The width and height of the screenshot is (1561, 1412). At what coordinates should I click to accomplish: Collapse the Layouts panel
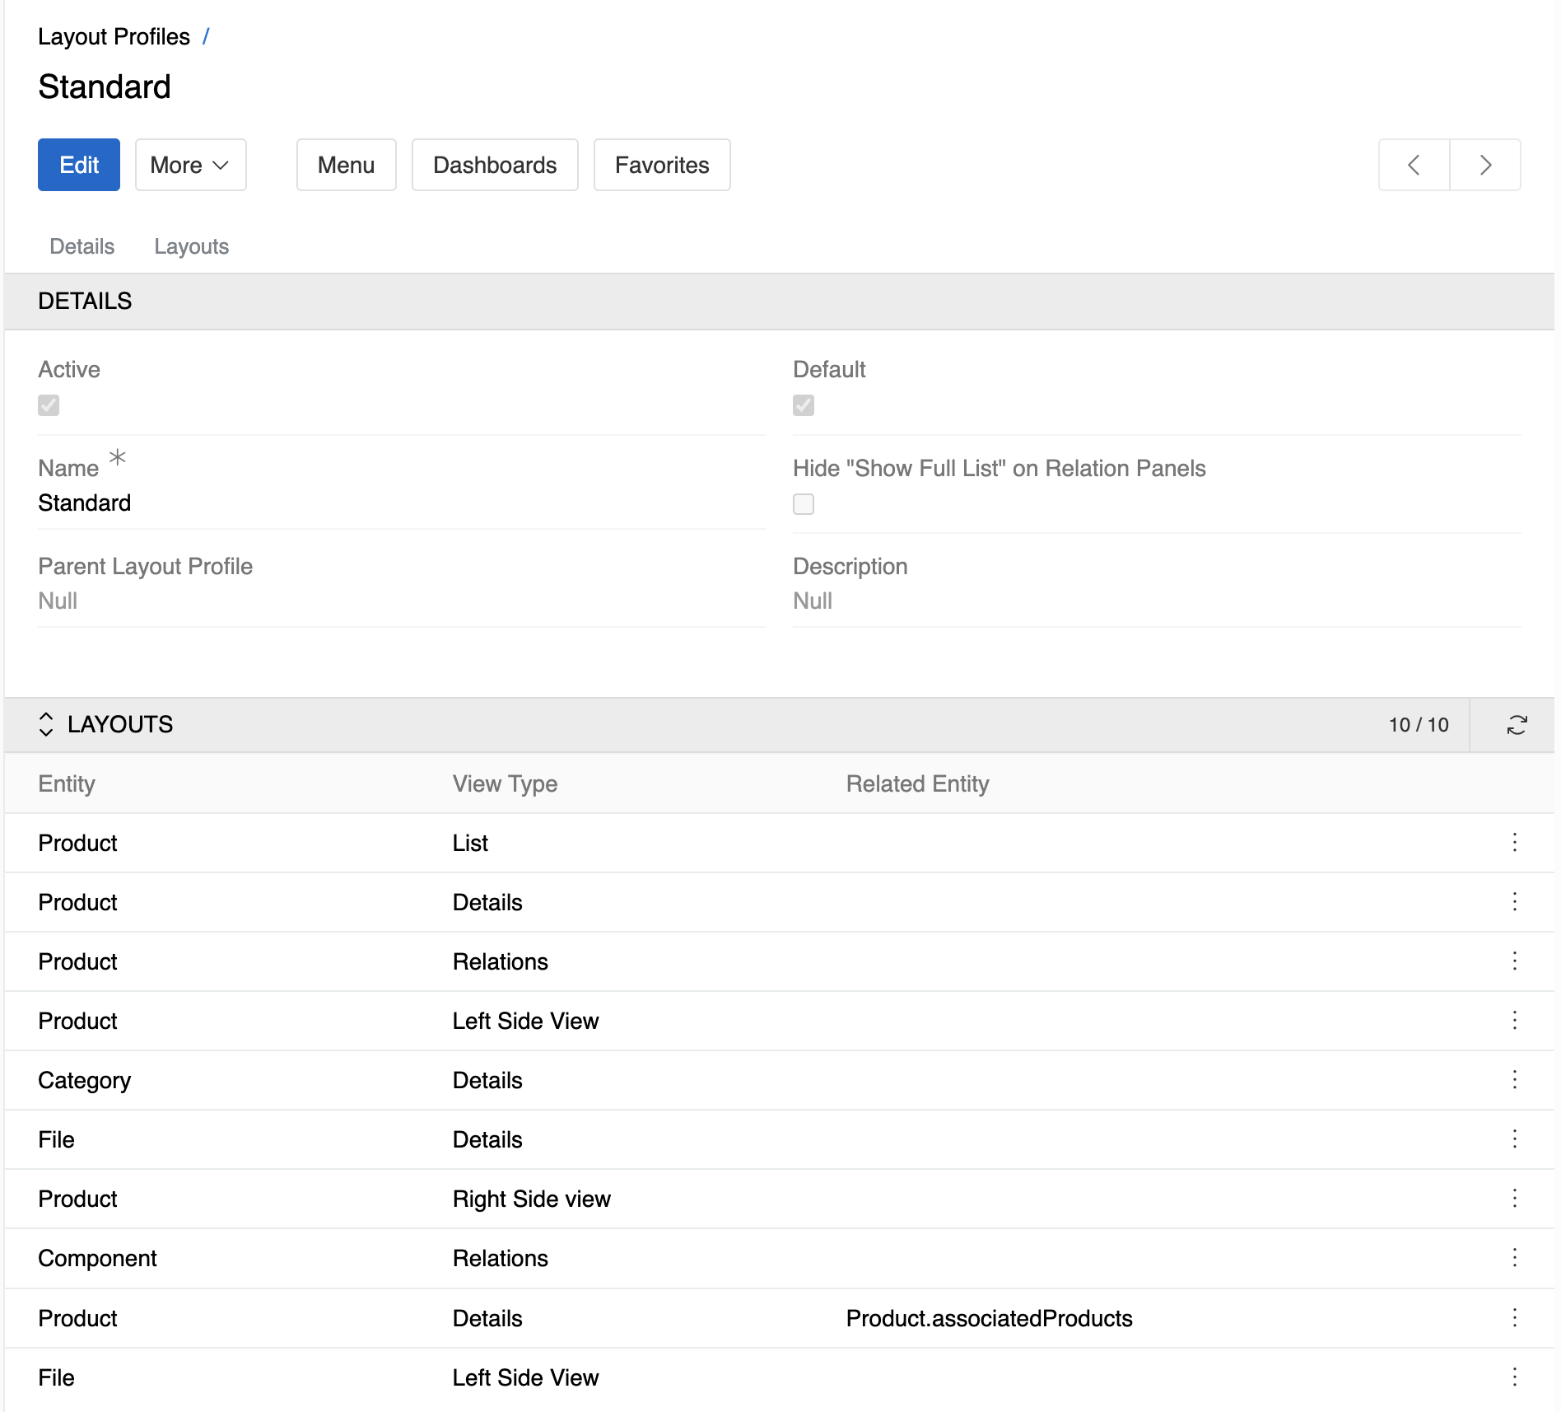click(x=46, y=724)
